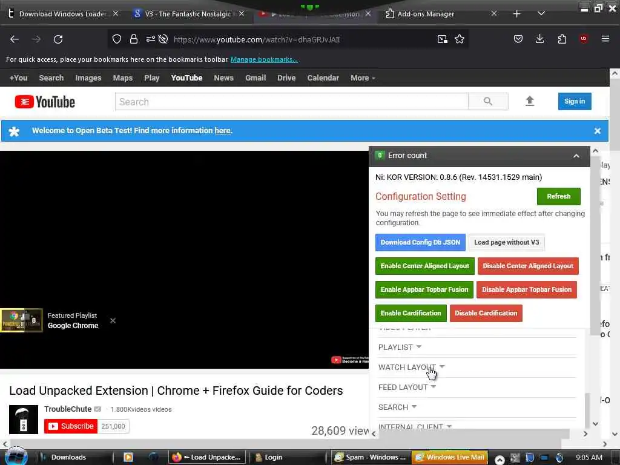The height and width of the screenshot is (465, 620).
Task: Click the uBlock Origin toolbar icon
Action: point(584,39)
